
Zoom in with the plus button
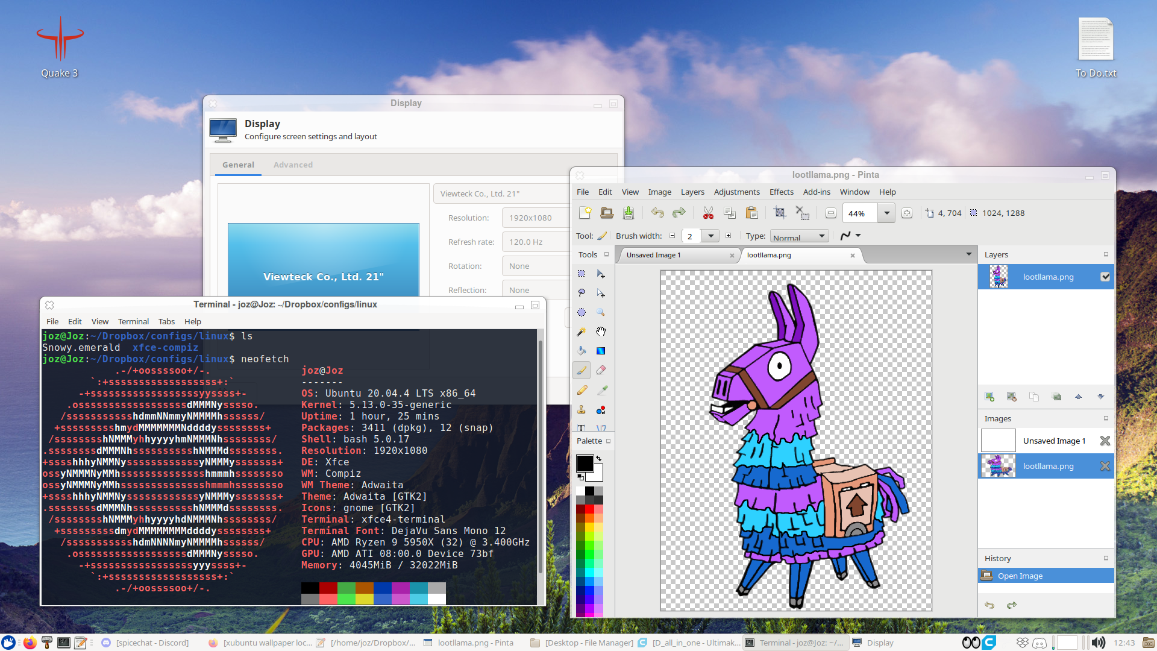click(x=907, y=213)
